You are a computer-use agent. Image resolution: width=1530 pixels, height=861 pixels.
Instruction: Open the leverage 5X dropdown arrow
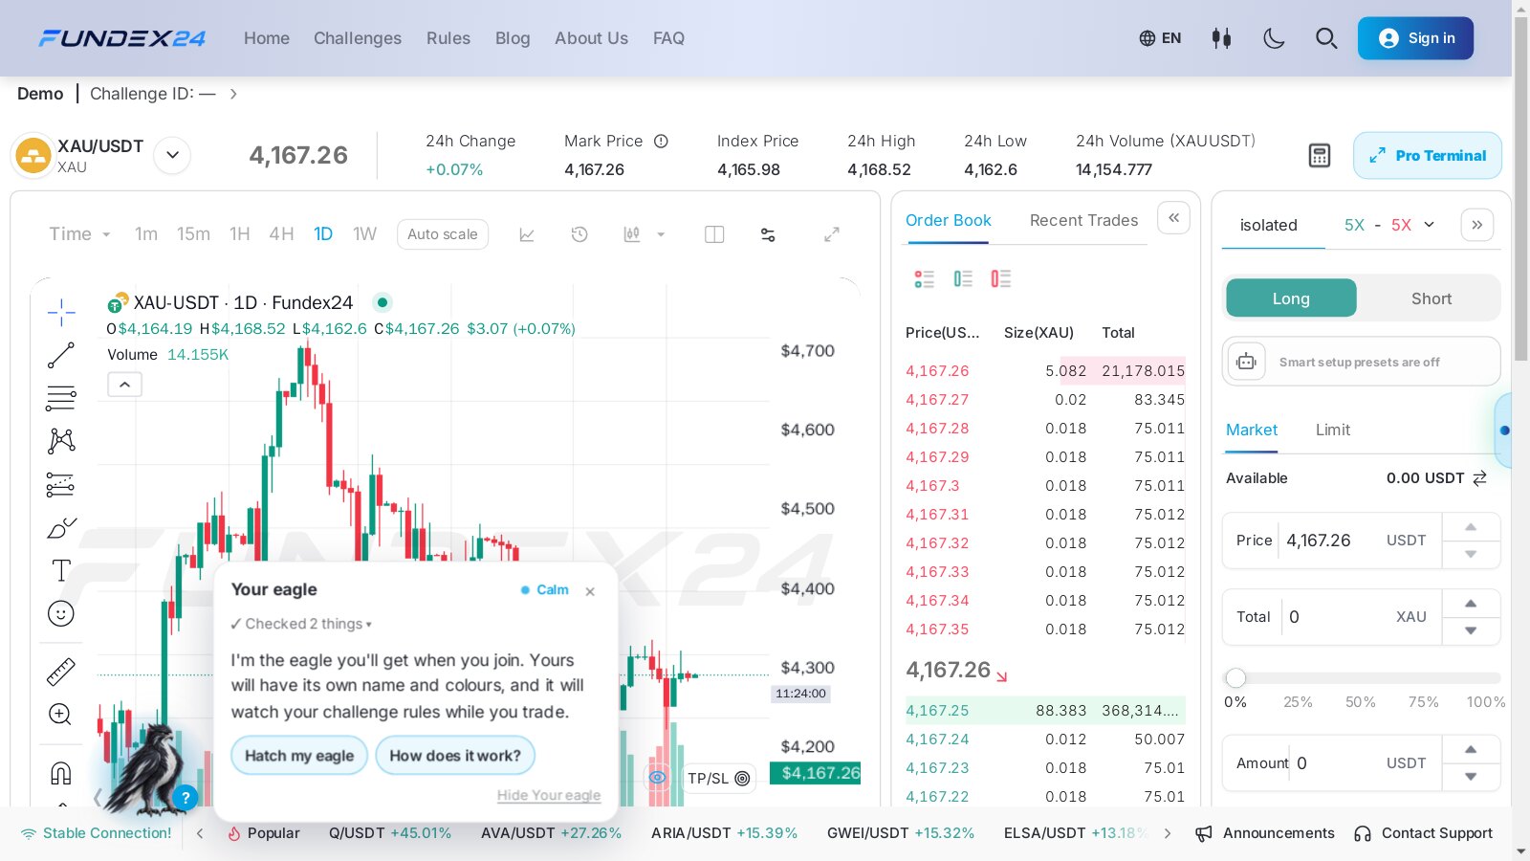tap(1430, 225)
